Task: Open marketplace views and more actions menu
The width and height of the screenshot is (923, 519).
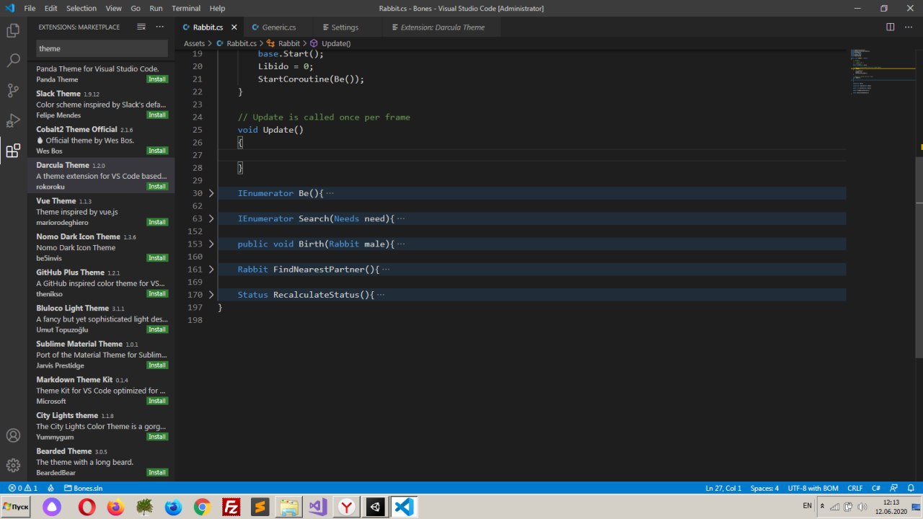Action: click(161, 27)
